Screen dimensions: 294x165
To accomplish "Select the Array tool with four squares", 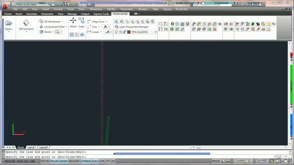I will (x=72, y=35).
